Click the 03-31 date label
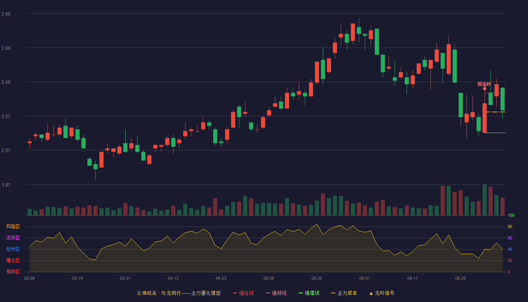Image resolution: width=528 pixels, height=302 pixels. pos(125,278)
